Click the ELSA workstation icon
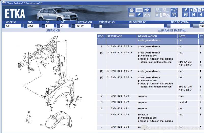 [x=159, y=10]
